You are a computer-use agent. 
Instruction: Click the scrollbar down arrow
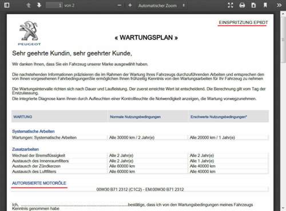[x=283, y=208]
